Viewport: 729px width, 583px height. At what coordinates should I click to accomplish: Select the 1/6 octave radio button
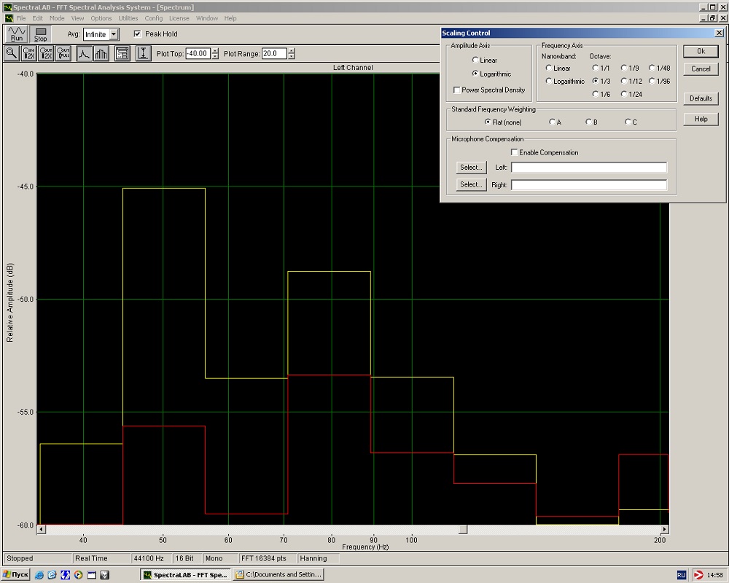click(x=596, y=94)
